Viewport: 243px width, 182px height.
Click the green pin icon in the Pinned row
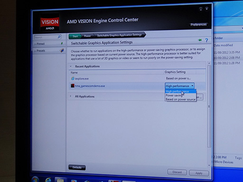(62, 43)
